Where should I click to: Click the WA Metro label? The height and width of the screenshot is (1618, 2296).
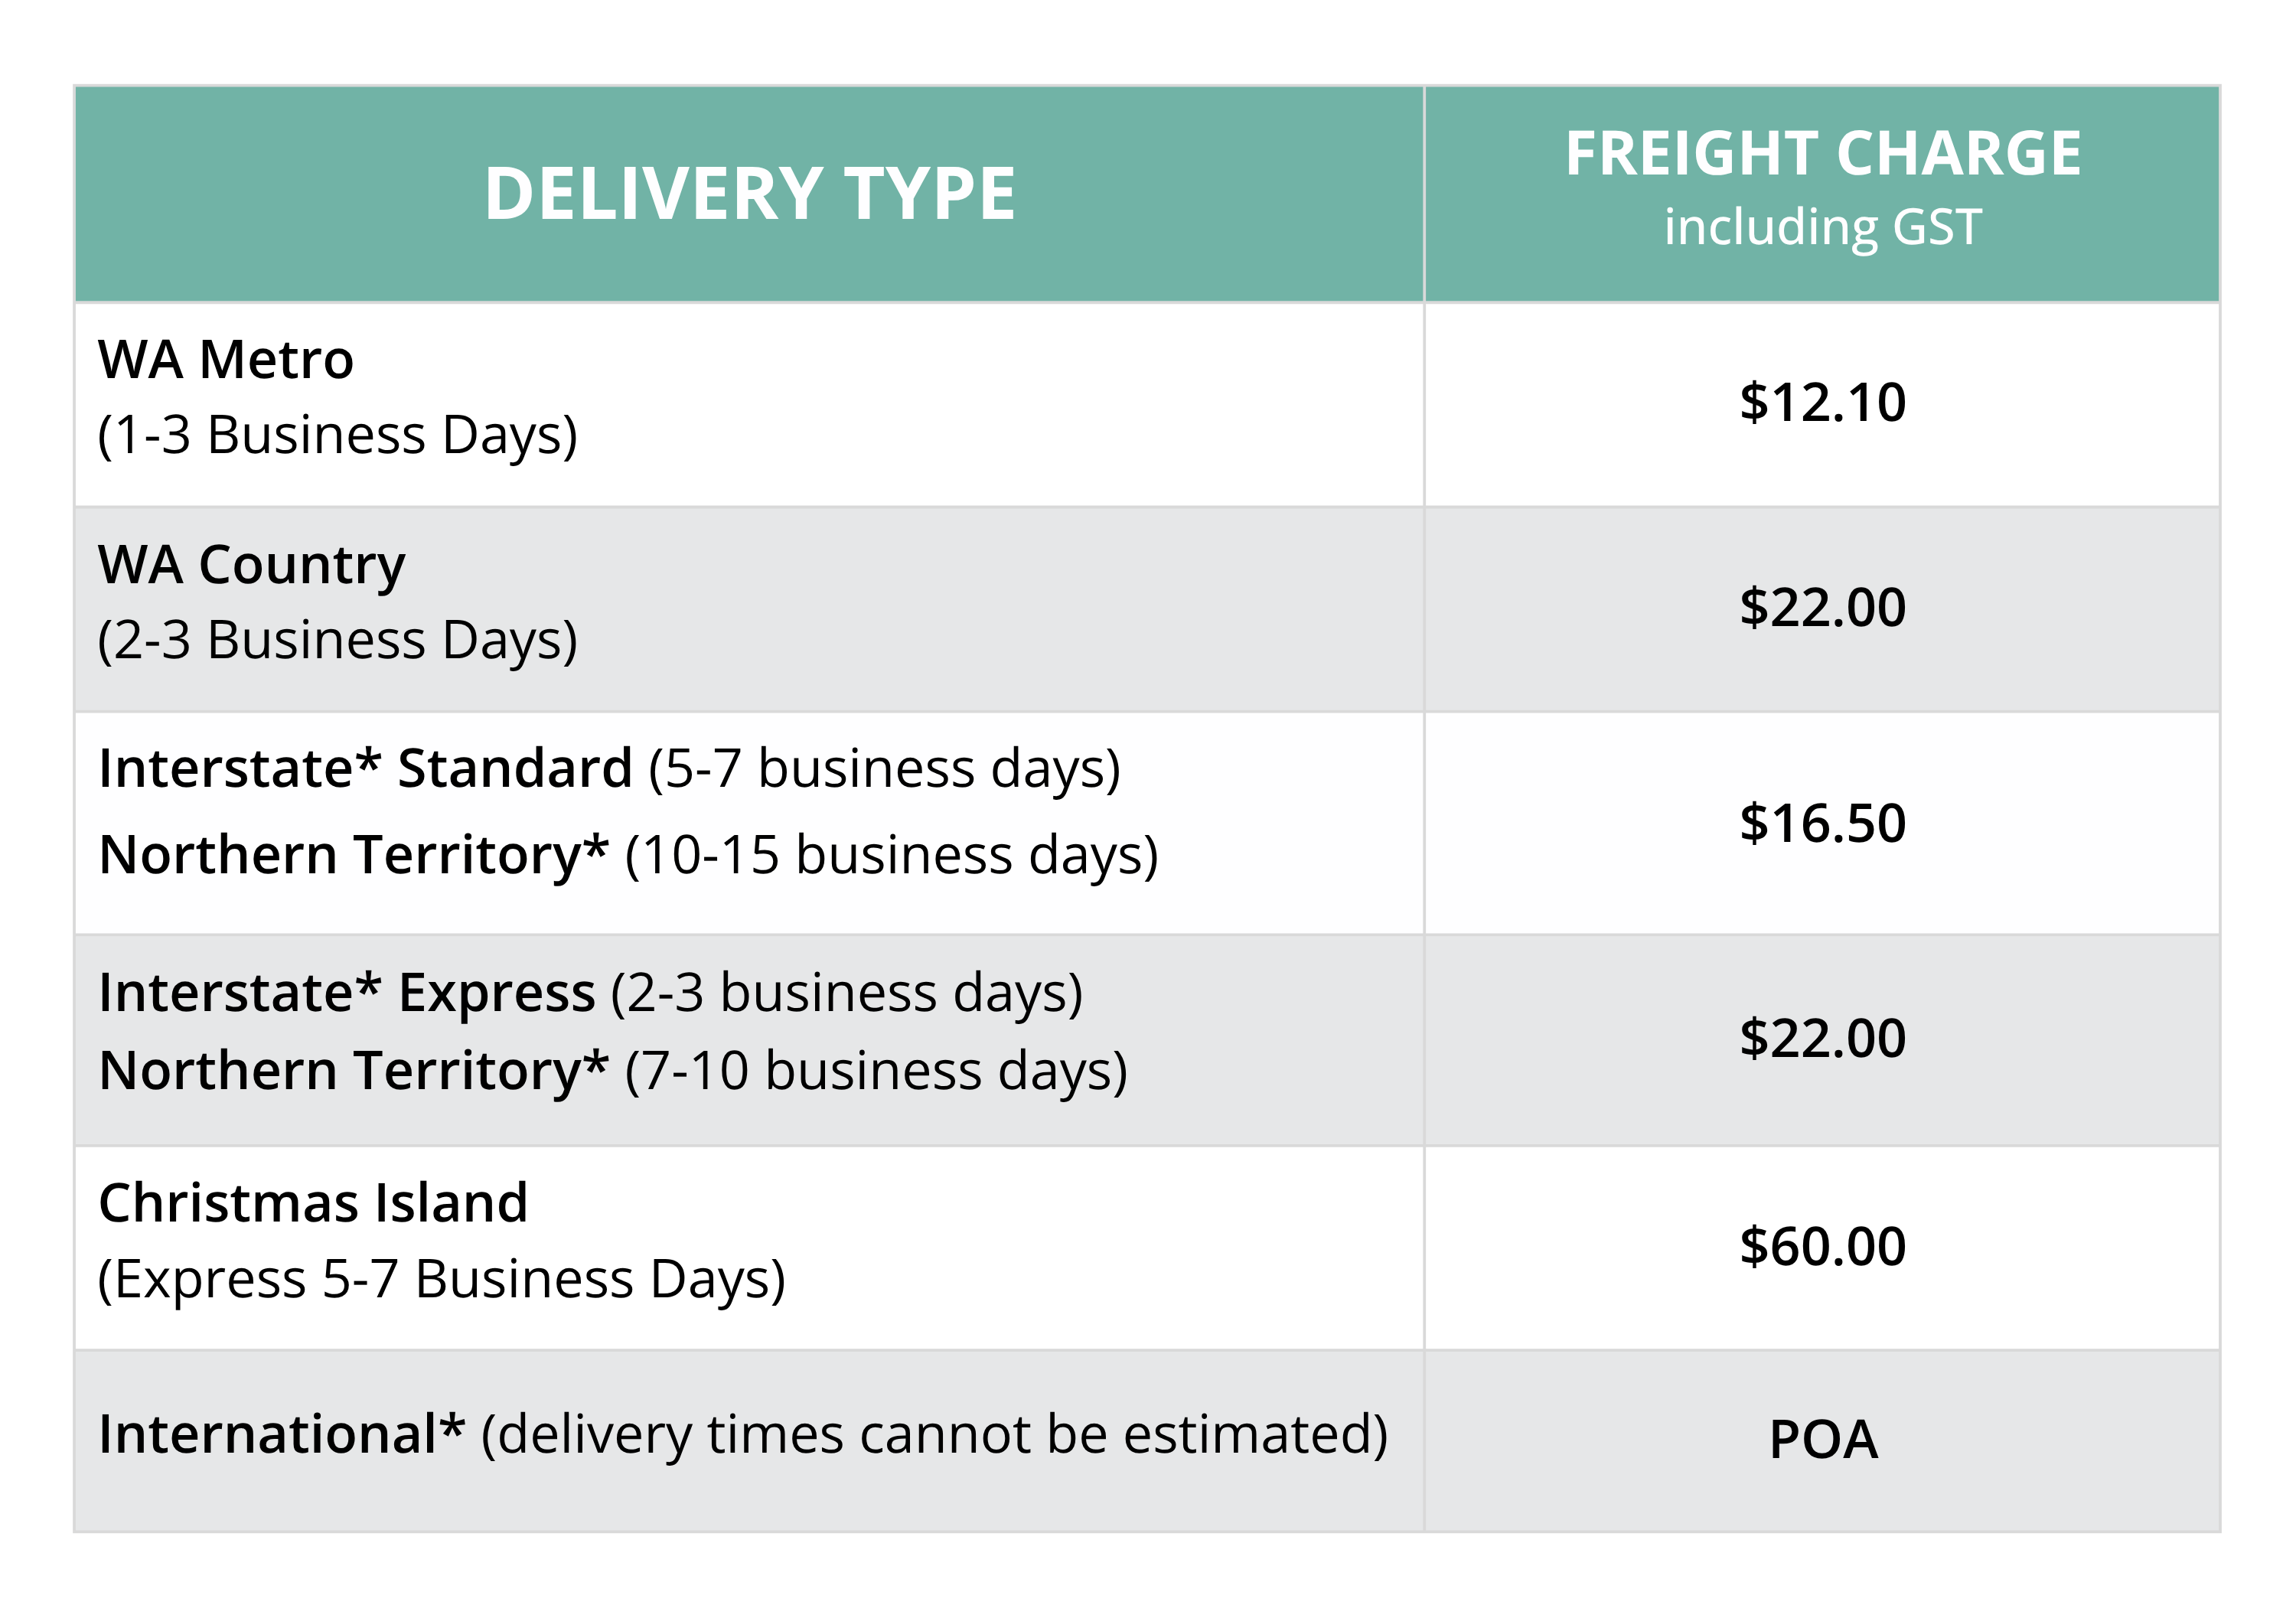point(226,360)
